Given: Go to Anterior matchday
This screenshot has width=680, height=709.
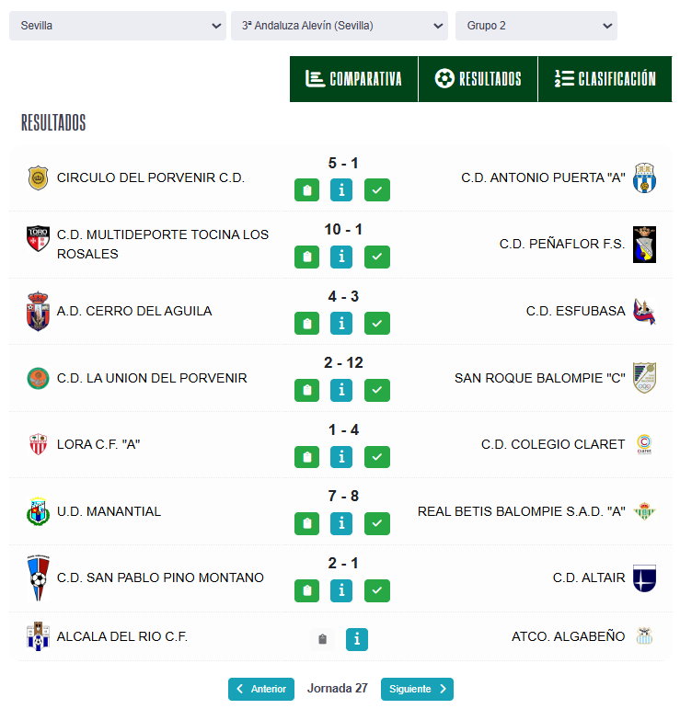Looking at the screenshot, I should (x=261, y=689).
